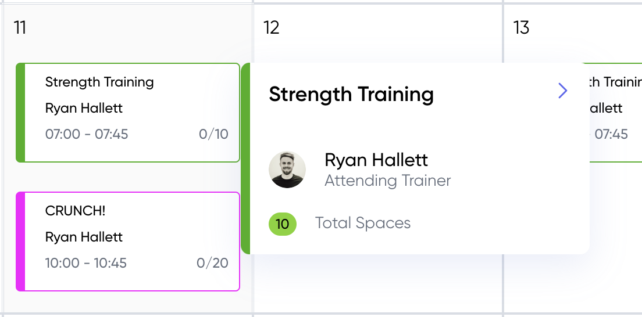Click Ryan Hallett on the CRUNCH! card
The image size is (642, 317).
click(84, 237)
